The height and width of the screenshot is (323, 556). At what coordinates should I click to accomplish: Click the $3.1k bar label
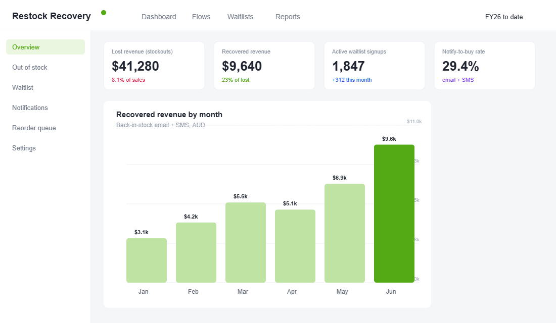(142, 232)
